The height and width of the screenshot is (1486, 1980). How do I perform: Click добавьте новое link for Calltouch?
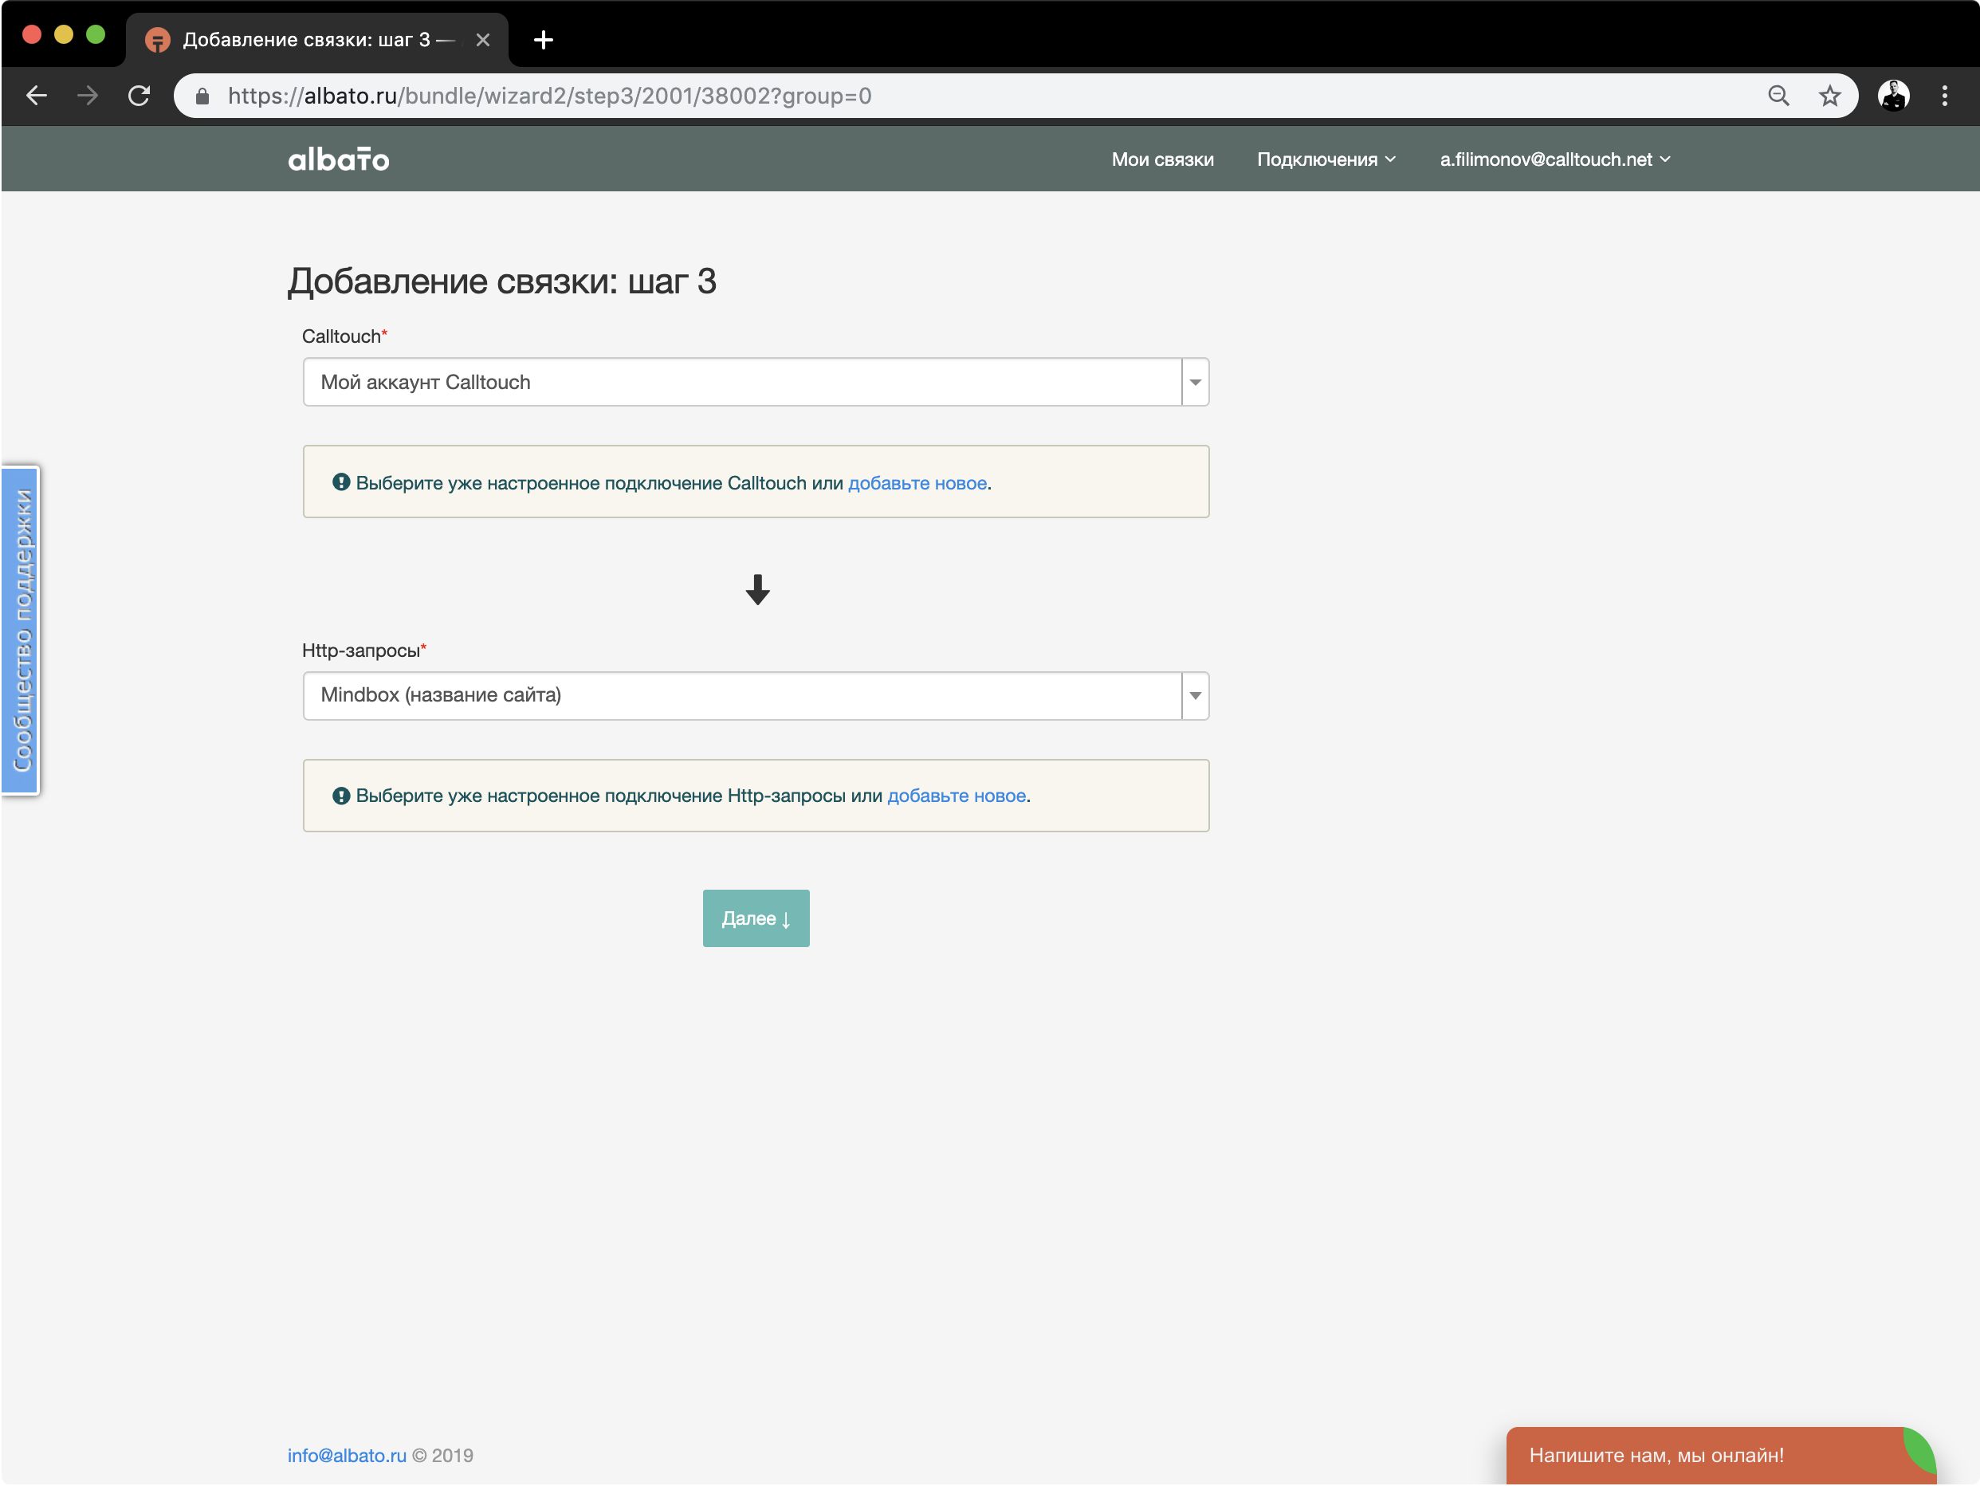point(917,482)
